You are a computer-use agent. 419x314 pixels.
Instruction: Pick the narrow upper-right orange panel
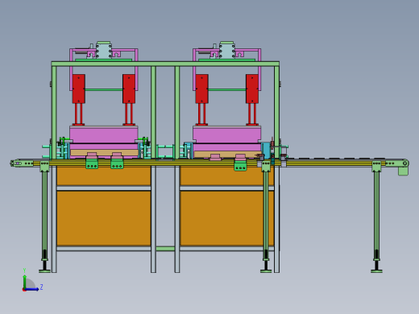click(x=226, y=176)
